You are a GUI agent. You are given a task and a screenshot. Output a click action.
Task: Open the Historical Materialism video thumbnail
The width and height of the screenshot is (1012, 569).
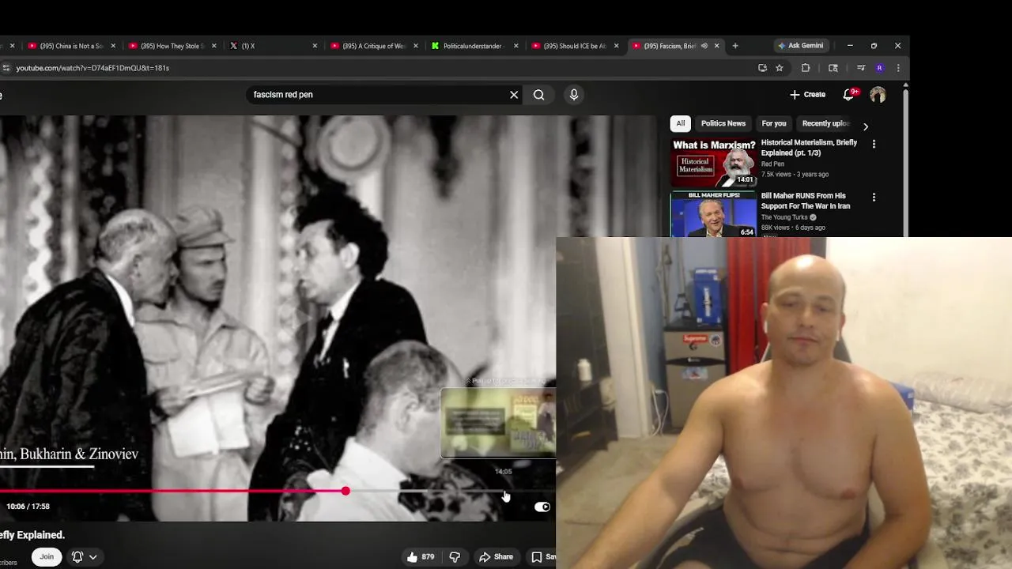[x=713, y=162]
